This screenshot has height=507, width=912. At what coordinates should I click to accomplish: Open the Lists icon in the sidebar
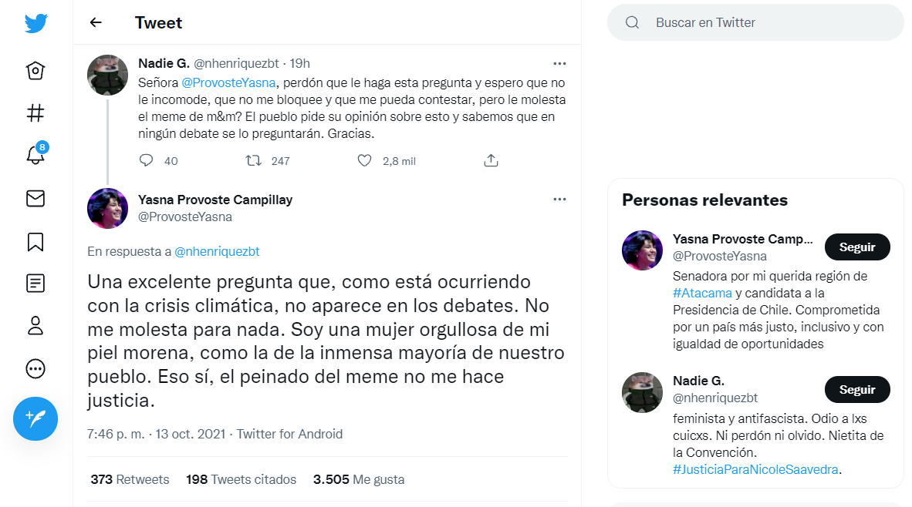35,284
